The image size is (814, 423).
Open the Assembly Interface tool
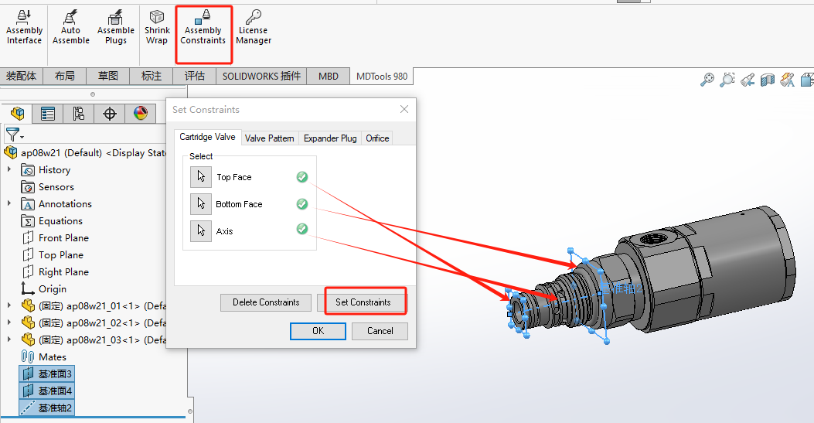(x=24, y=28)
